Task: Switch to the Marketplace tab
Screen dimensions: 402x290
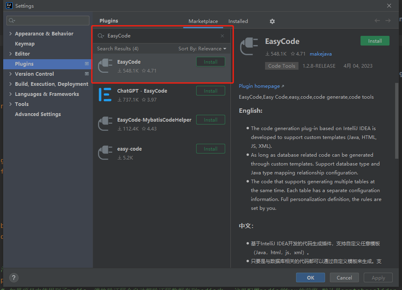Action: [203, 21]
